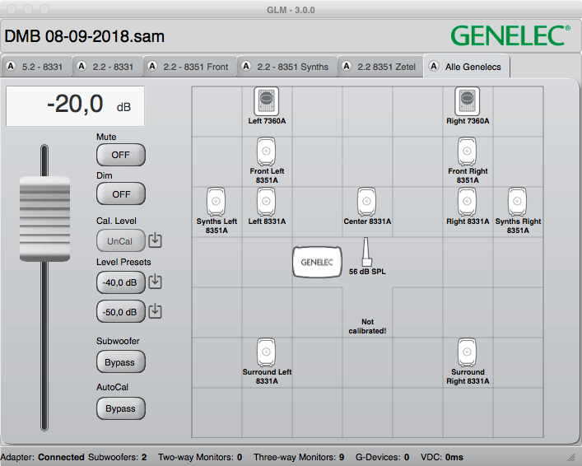Open the 2.2 - 8351 Synths tab
The height and width of the screenshot is (466, 582).
[x=287, y=67]
